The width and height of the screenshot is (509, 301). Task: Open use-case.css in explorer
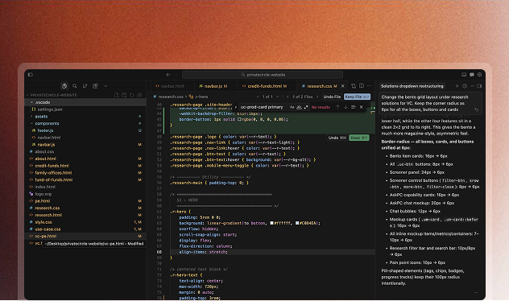click(85, 229)
